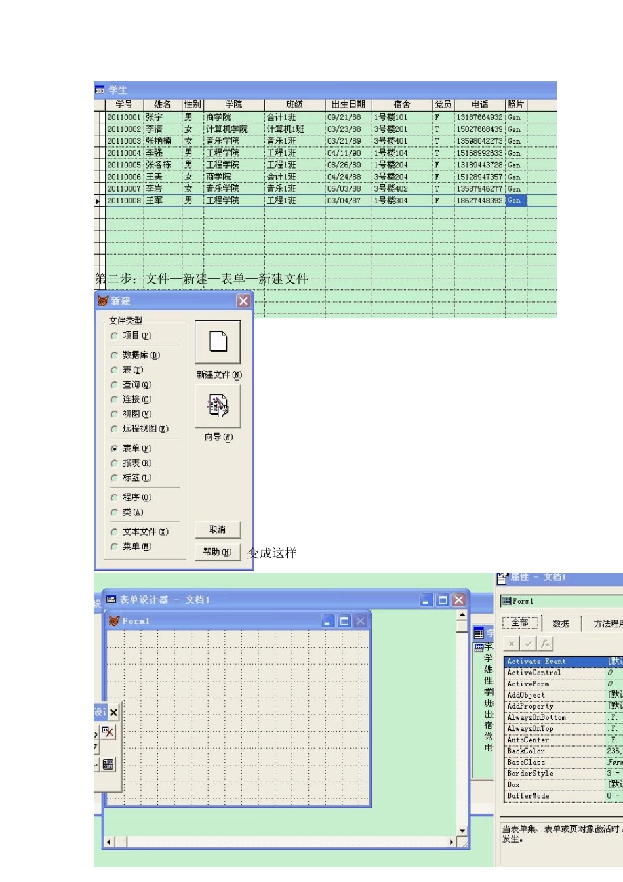Click the dorm cell 3号楼402
Screen dimensions: 623x882
tap(402, 189)
